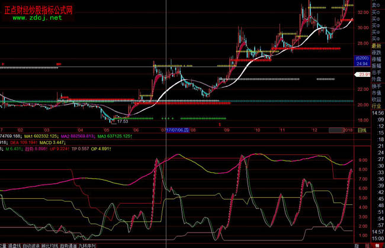
Task: Click the 市值 field in side panel
Action: [x=377, y=93]
